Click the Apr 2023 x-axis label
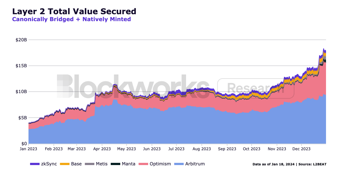The width and height of the screenshot is (345, 172). [102, 149]
